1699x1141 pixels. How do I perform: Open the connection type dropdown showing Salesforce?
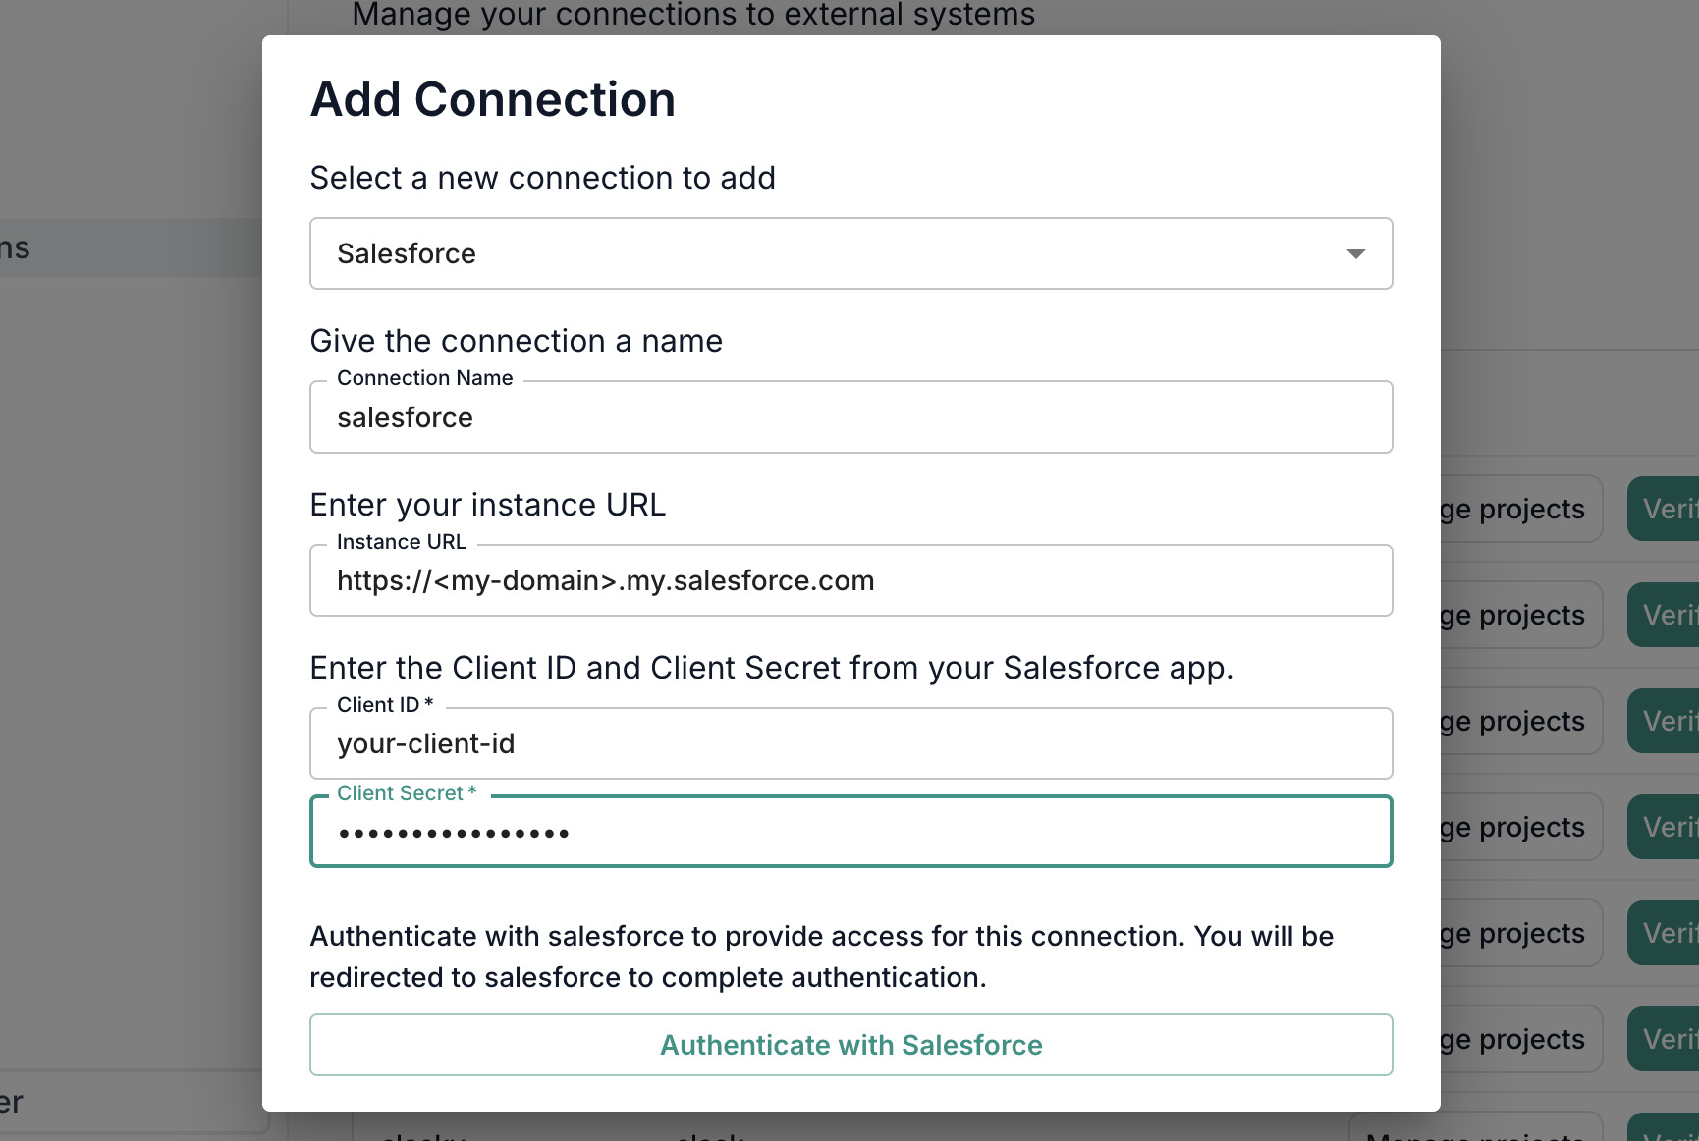850,253
